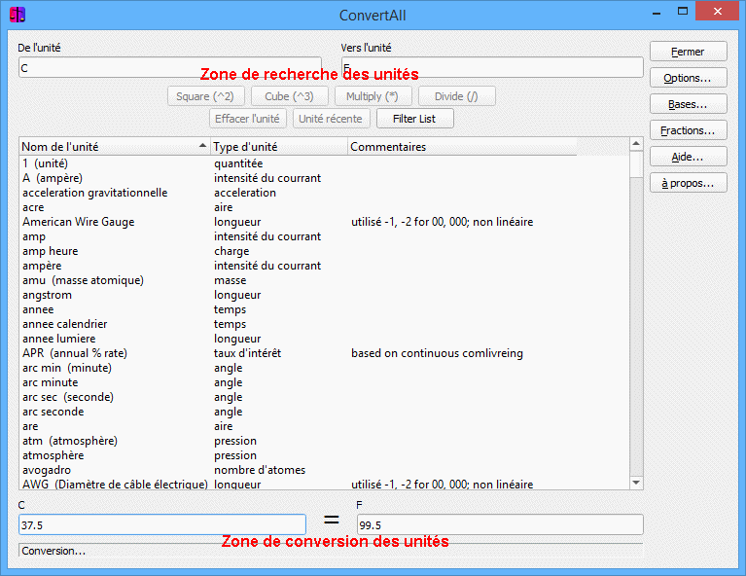Open the Options dialog
The height and width of the screenshot is (576, 746).
688,78
